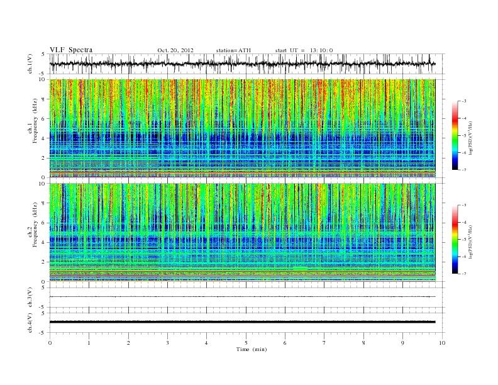The height and width of the screenshot is (385, 498).
Task: Click time axis tick label "1"
Action: coord(89,343)
